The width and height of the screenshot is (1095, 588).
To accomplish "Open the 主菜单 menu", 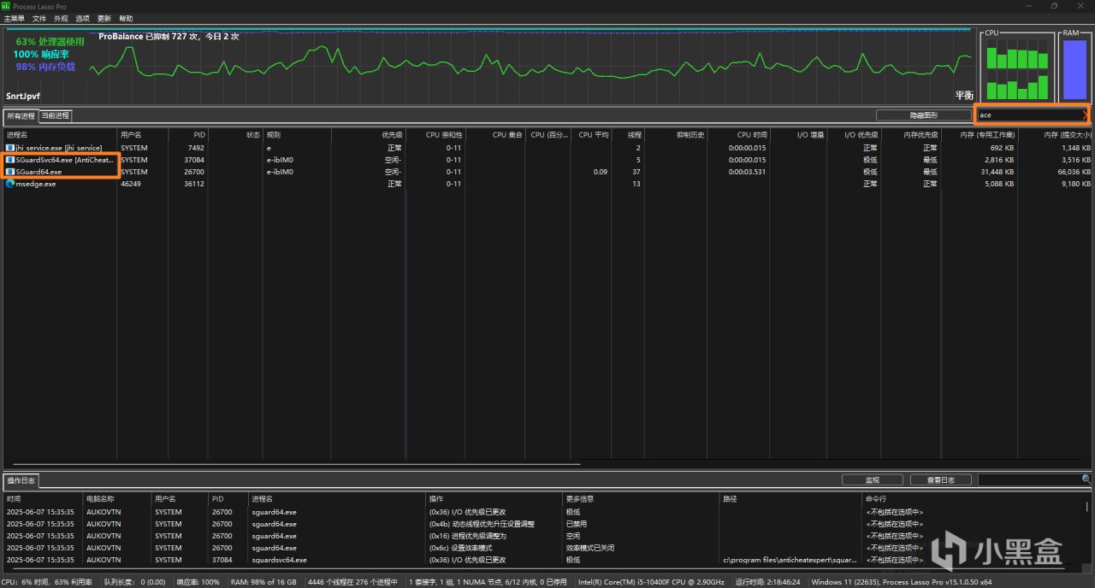I will tap(15, 18).
